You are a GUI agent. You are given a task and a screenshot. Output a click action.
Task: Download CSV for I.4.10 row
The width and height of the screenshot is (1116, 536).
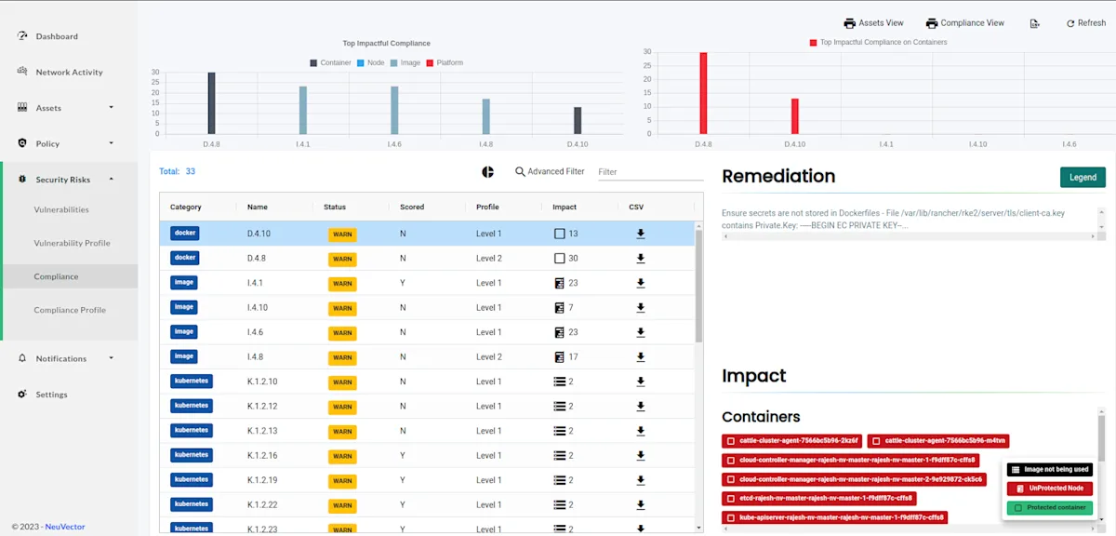[x=641, y=307]
